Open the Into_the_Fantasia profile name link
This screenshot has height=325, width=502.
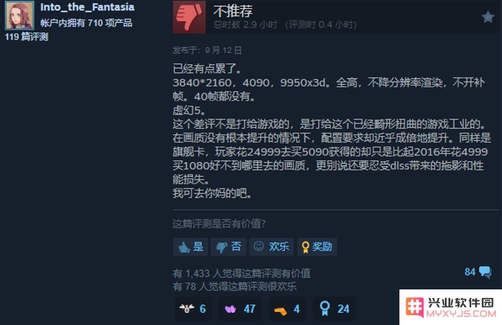[87, 7]
